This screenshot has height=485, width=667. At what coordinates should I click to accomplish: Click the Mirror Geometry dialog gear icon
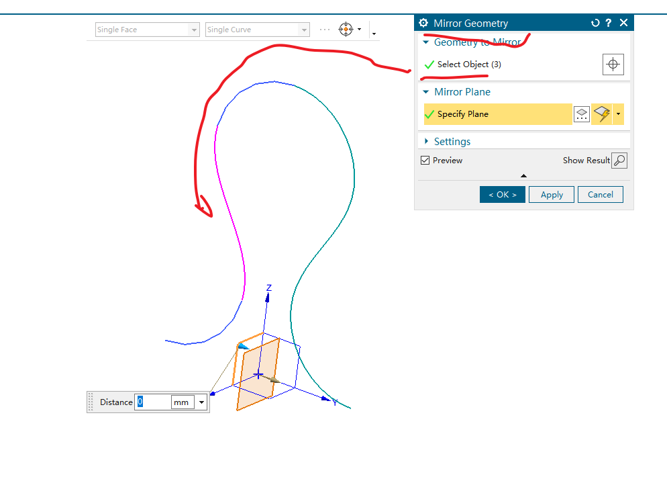(x=423, y=23)
